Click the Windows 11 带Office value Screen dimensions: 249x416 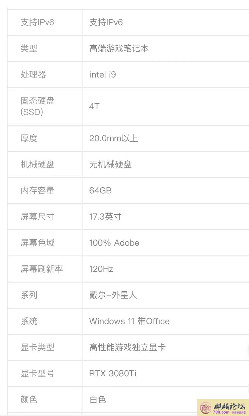coord(129,321)
